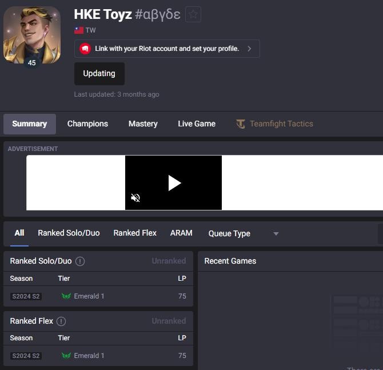Click the Emerald emblem in Ranked Solo/Duo
Image resolution: width=383 pixels, height=370 pixels.
pyautogui.click(x=66, y=296)
